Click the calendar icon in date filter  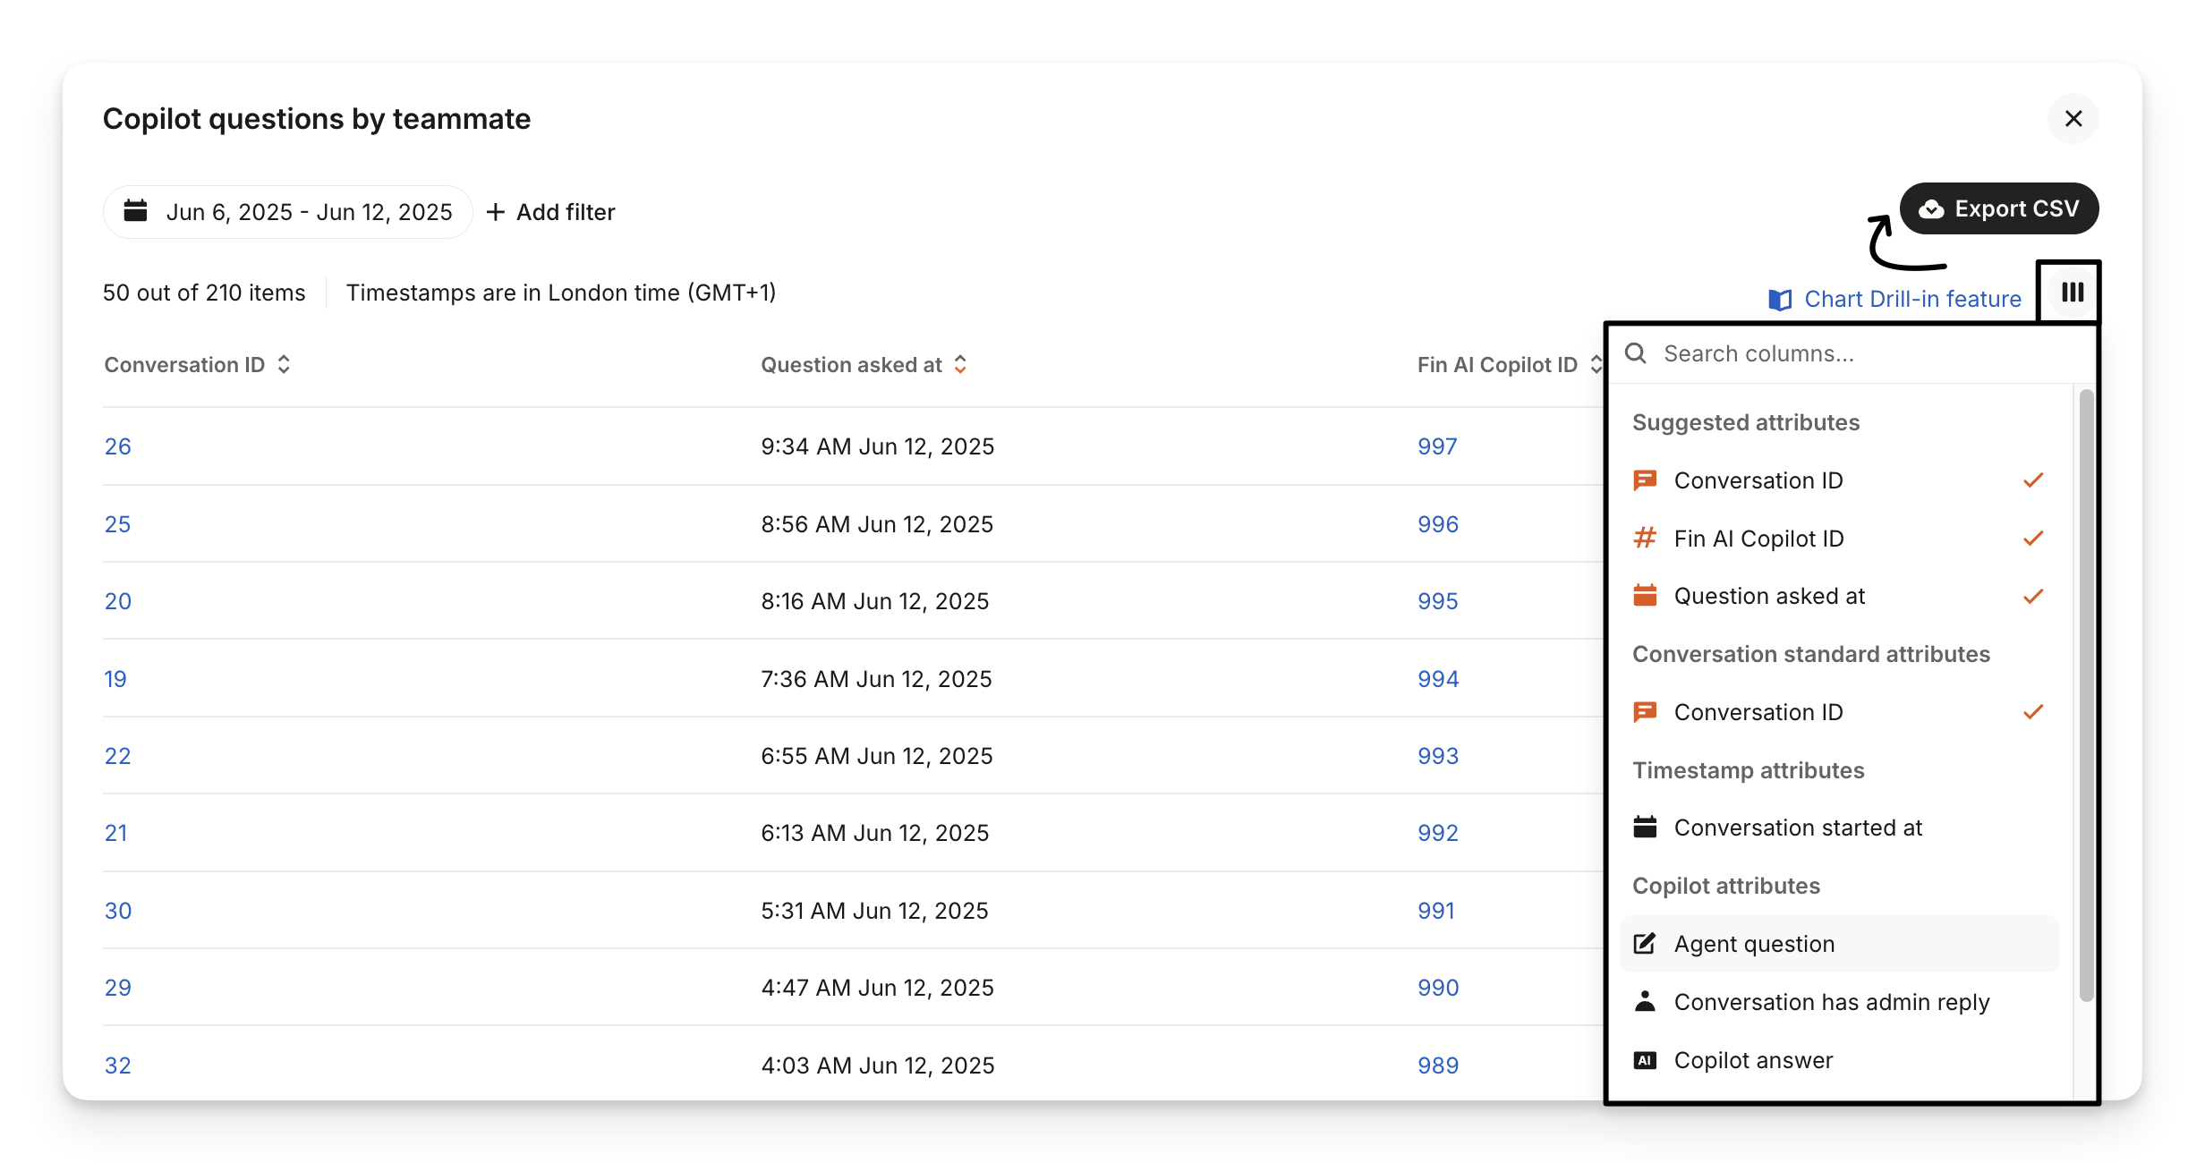[x=135, y=211]
